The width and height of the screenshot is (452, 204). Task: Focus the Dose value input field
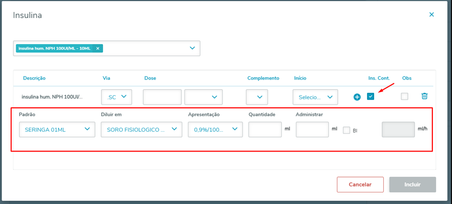[x=162, y=97]
